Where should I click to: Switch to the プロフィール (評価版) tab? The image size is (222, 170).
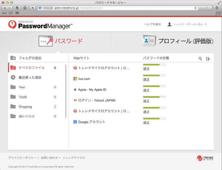(178, 41)
